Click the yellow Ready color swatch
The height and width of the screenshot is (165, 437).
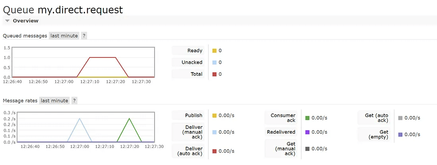(x=215, y=51)
